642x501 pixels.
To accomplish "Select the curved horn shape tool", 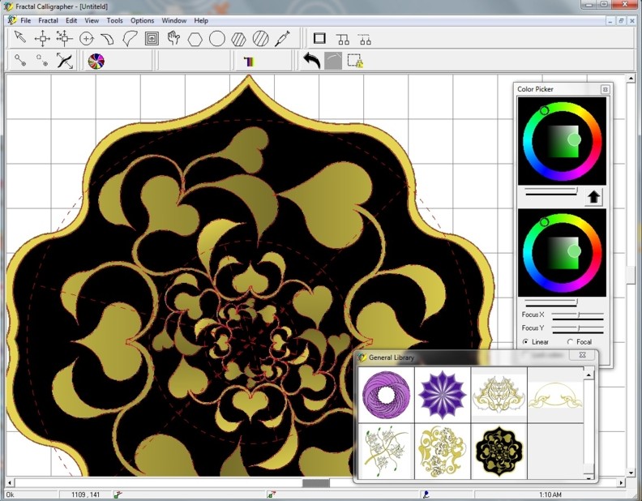I will click(107, 39).
